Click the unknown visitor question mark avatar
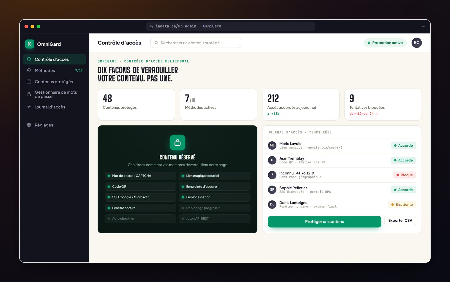 pos(272,175)
